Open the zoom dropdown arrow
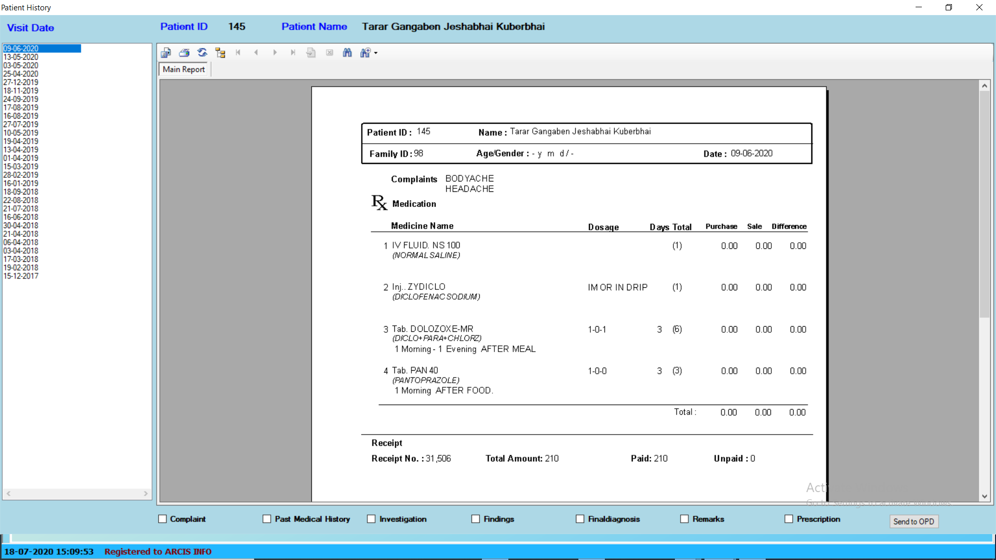This screenshot has width=996, height=560. [376, 53]
